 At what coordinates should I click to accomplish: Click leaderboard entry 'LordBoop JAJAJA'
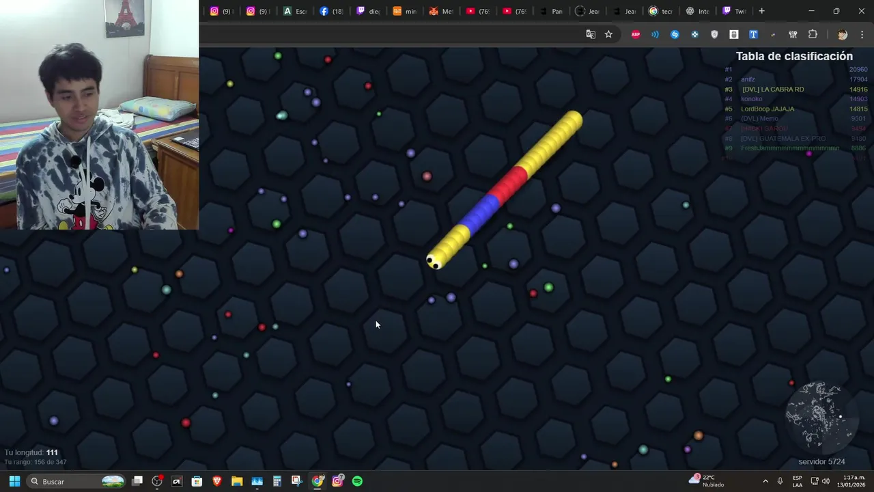click(x=767, y=109)
